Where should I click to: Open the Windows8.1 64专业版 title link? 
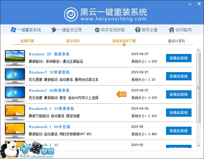[x=49, y=127]
